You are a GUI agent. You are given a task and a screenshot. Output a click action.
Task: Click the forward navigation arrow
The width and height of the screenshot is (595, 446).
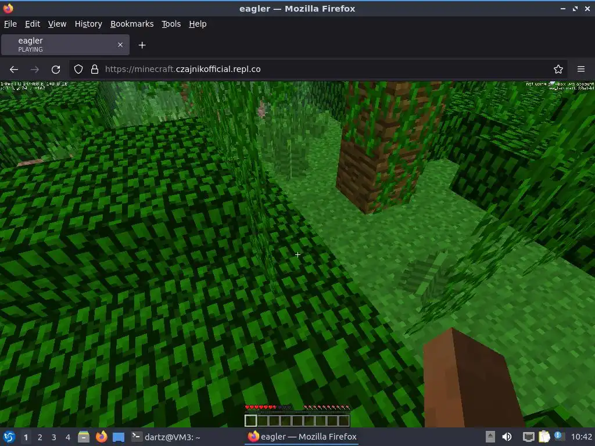pyautogui.click(x=34, y=70)
